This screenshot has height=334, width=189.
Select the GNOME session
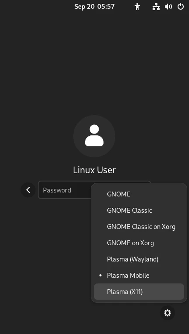click(x=139, y=194)
